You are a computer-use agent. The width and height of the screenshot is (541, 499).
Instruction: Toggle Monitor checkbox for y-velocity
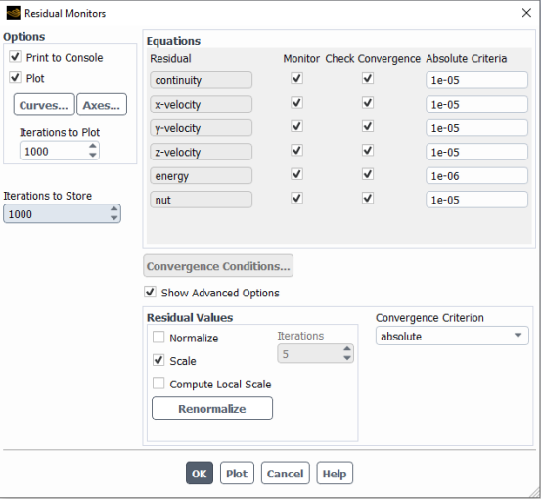(x=296, y=126)
